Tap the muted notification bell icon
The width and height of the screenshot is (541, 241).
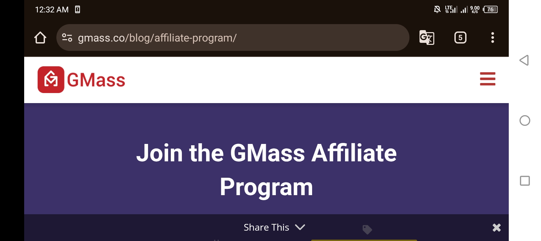pyautogui.click(x=437, y=9)
